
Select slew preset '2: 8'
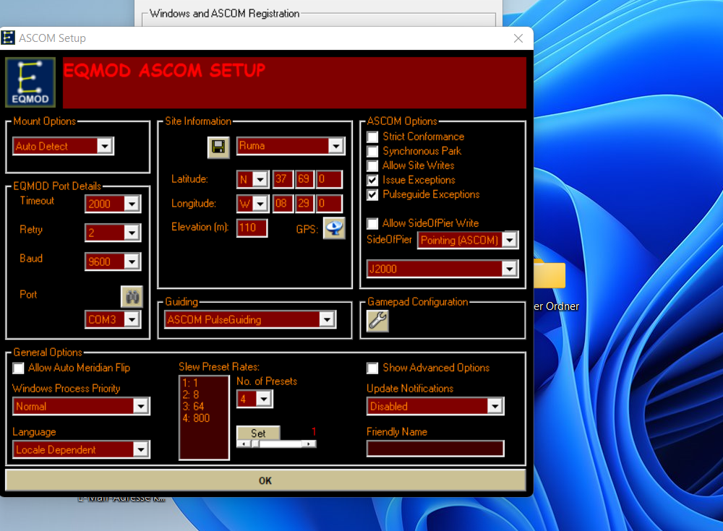point(191,394)
